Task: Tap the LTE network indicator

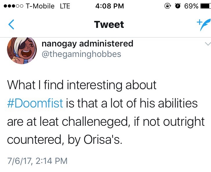Action: 65,6
